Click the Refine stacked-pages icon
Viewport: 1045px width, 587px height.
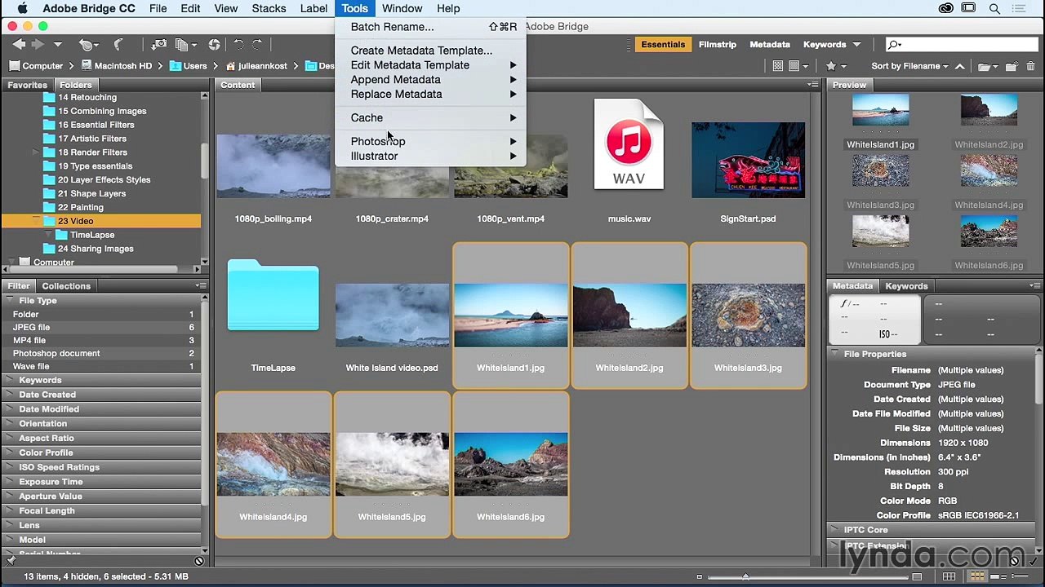(185, 45)
